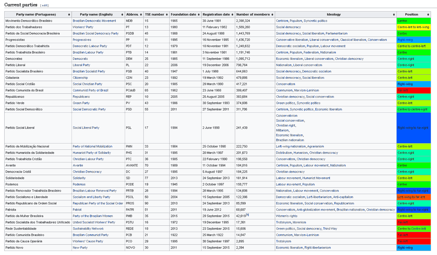Open the Right-libertarianism ideology link

[318, 248]
